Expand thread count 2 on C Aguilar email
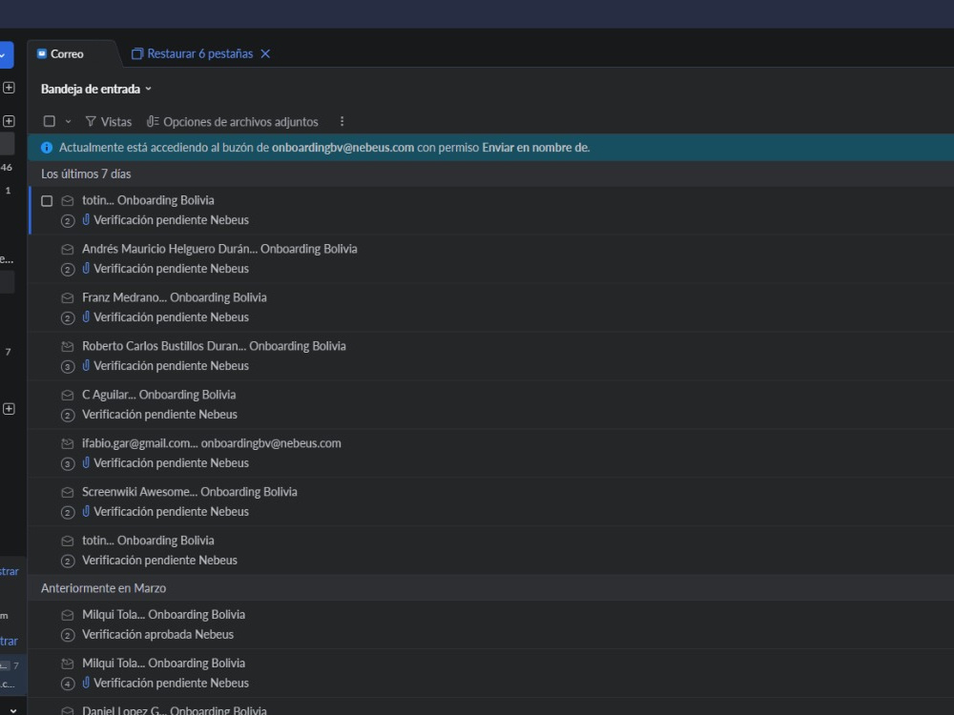Image resolution: width=954 pixels, height=715 pixels. tap(68, 416)
